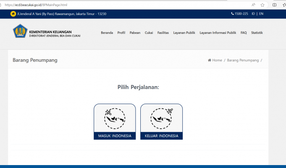
Task: Click the Barang Penumpang breadcrumb link
Action: coord(243,60)
